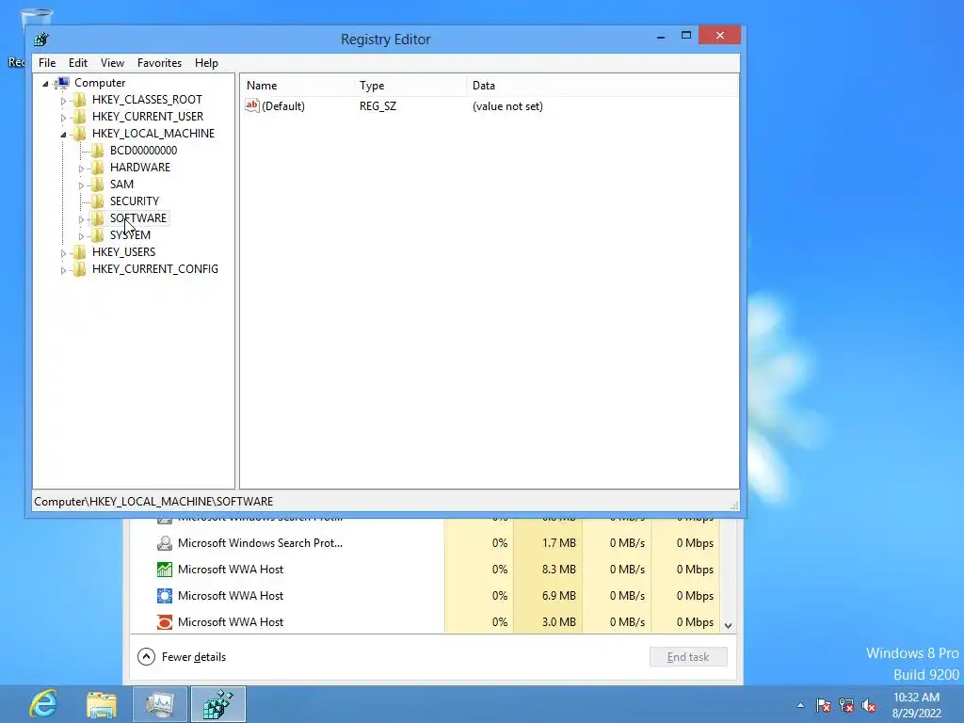Click the SAM folder icon
964x723 pixels.
(97, 185)
